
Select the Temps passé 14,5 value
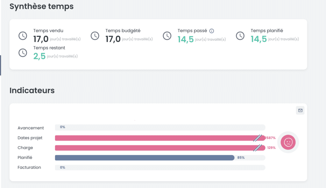pyautogui.click(x=186, y=39)
